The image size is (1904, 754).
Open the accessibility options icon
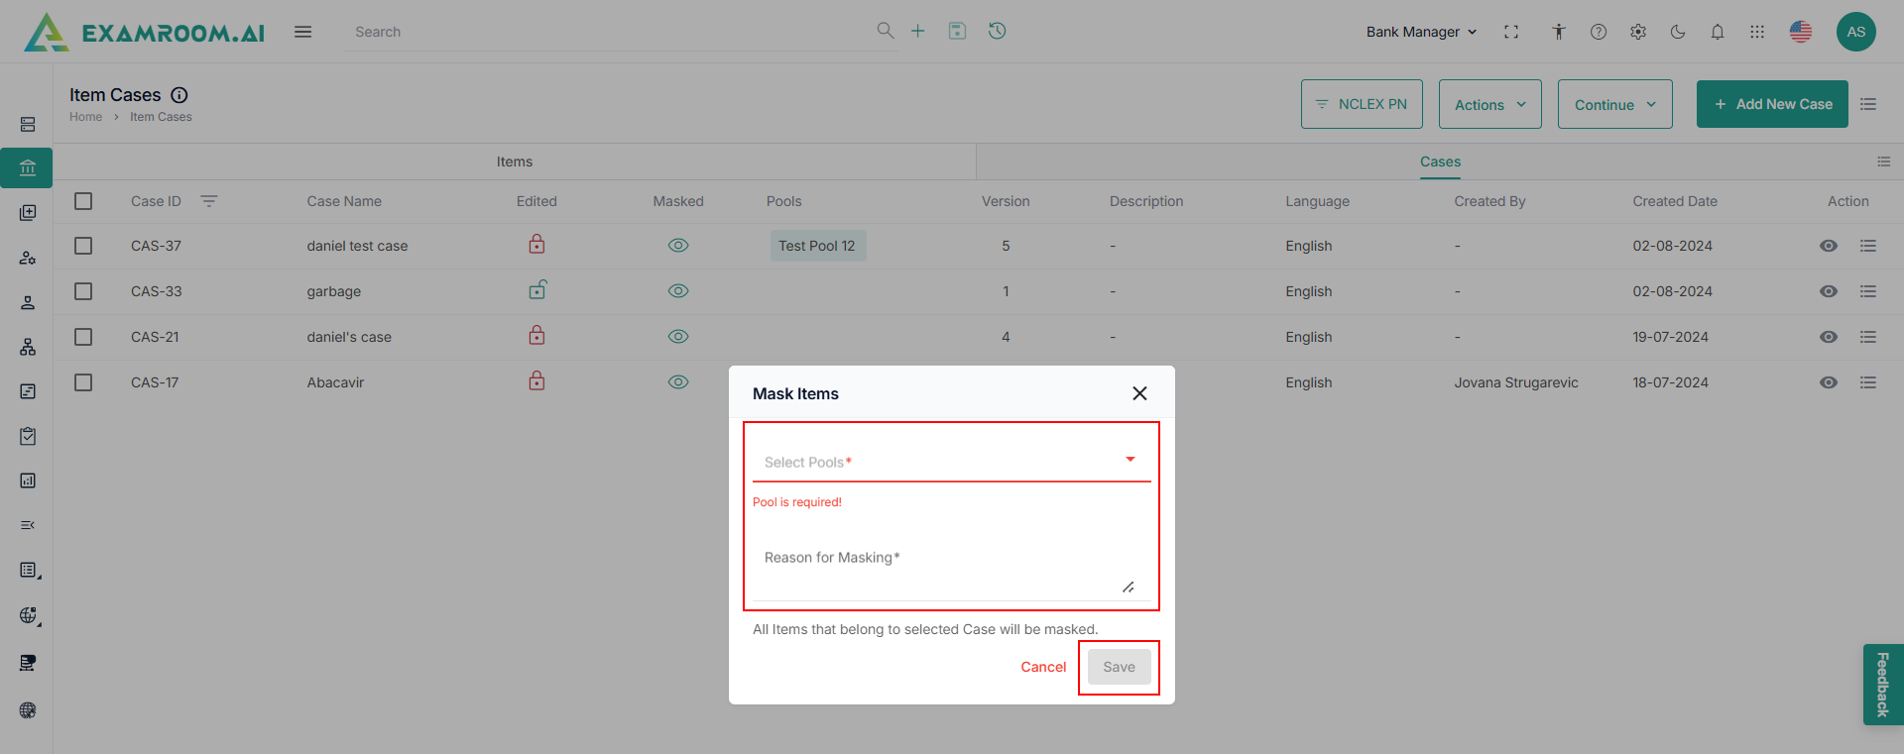coord(1559,32)
